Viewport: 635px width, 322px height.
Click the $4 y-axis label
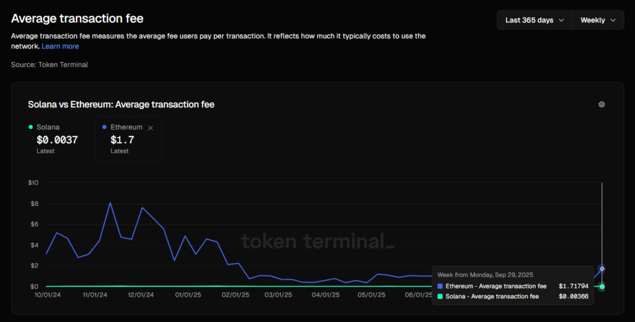pos(35,245)
